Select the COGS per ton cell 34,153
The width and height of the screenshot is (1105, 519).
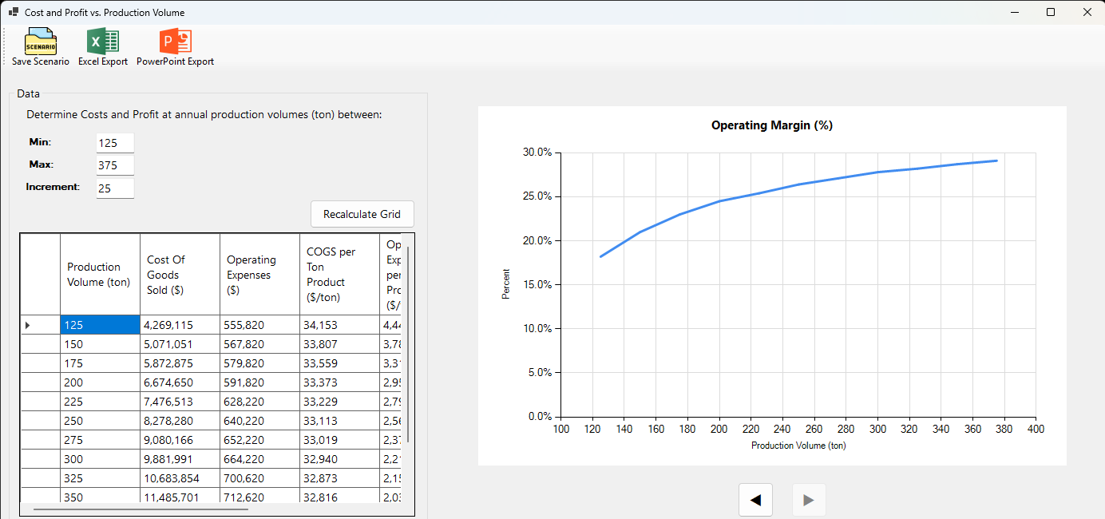point(339,325)
